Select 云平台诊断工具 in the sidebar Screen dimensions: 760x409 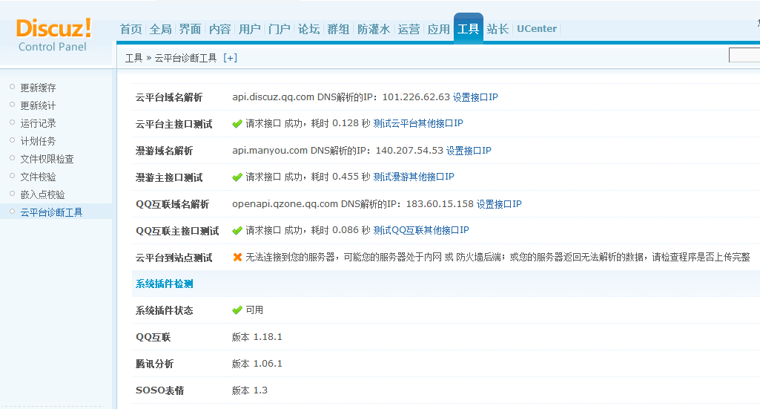(x=51, y=212)
